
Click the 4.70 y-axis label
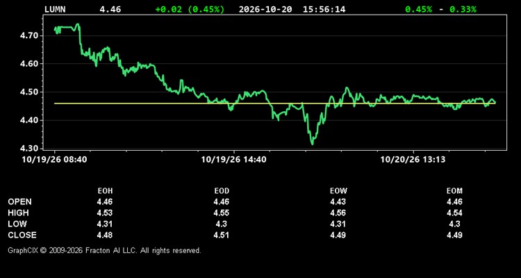click(x=28, y=35)
